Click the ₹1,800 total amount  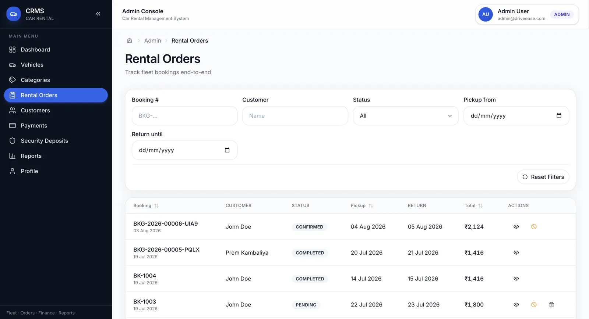click(x=474, y=305)
